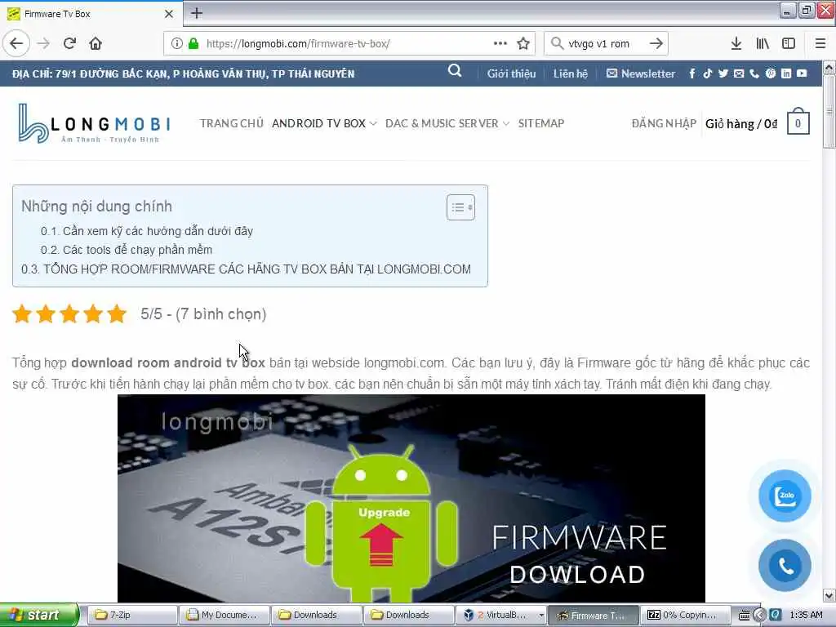Click the Newsletter link

(x=641, y=73)
